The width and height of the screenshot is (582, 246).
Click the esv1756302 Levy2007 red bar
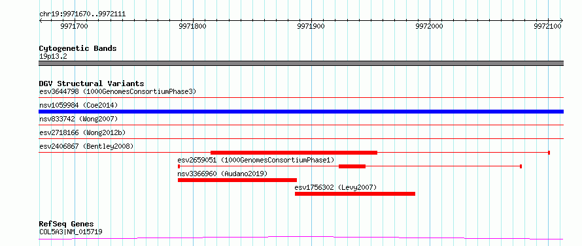355,194
